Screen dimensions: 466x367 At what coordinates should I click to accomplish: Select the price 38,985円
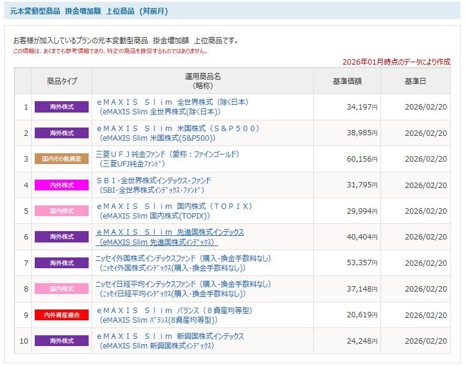tap(362, 133)
